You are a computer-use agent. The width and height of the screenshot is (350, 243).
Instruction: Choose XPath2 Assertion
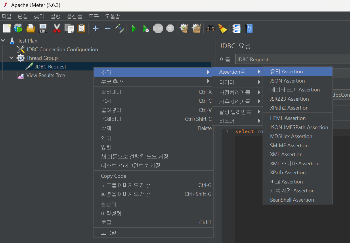[298, 108]
